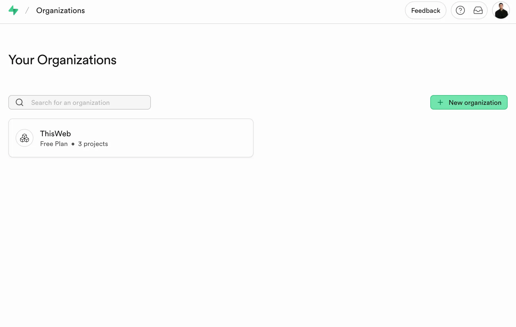Open the user profile avatar menu
516x327 pixels.
[x=501, y=11]
